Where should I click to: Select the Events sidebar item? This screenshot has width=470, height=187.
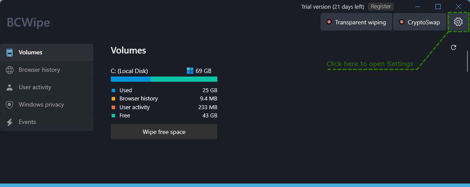pyautogui.click(x=47, y=122)
